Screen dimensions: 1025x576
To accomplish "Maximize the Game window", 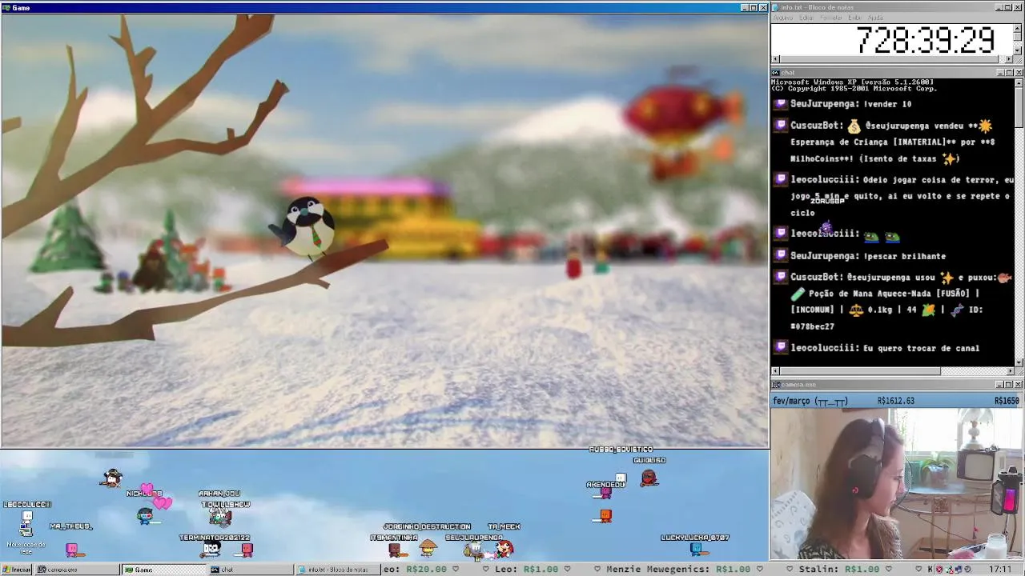I will click(754, 7).
